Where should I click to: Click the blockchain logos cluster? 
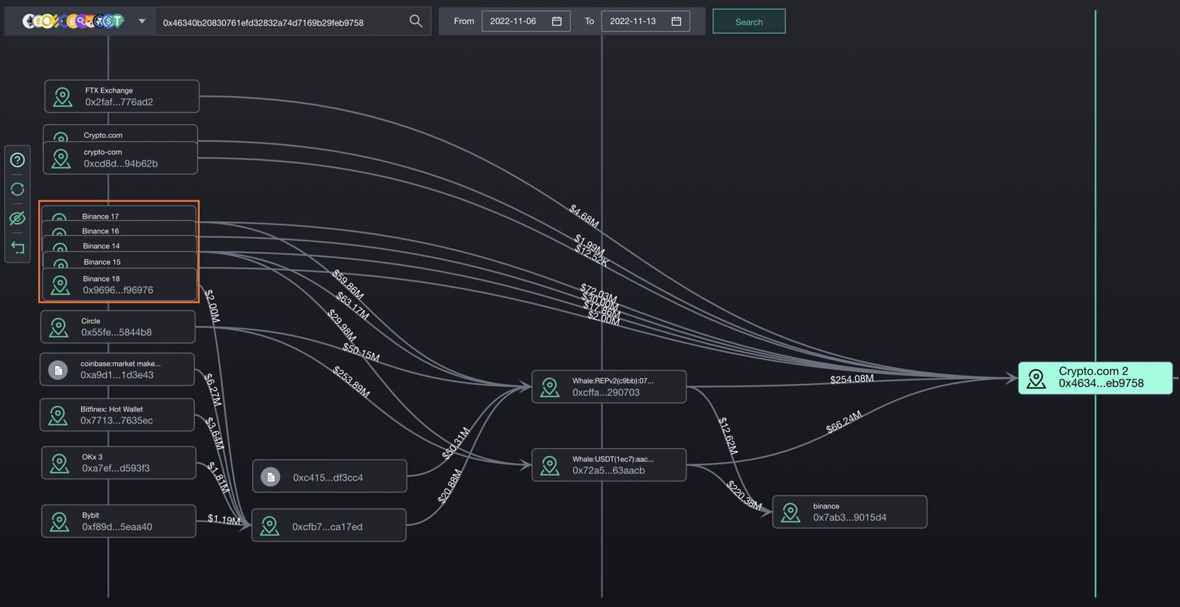point(73,21)
